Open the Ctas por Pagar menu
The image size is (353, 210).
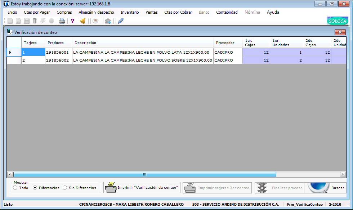click(37, 12)
